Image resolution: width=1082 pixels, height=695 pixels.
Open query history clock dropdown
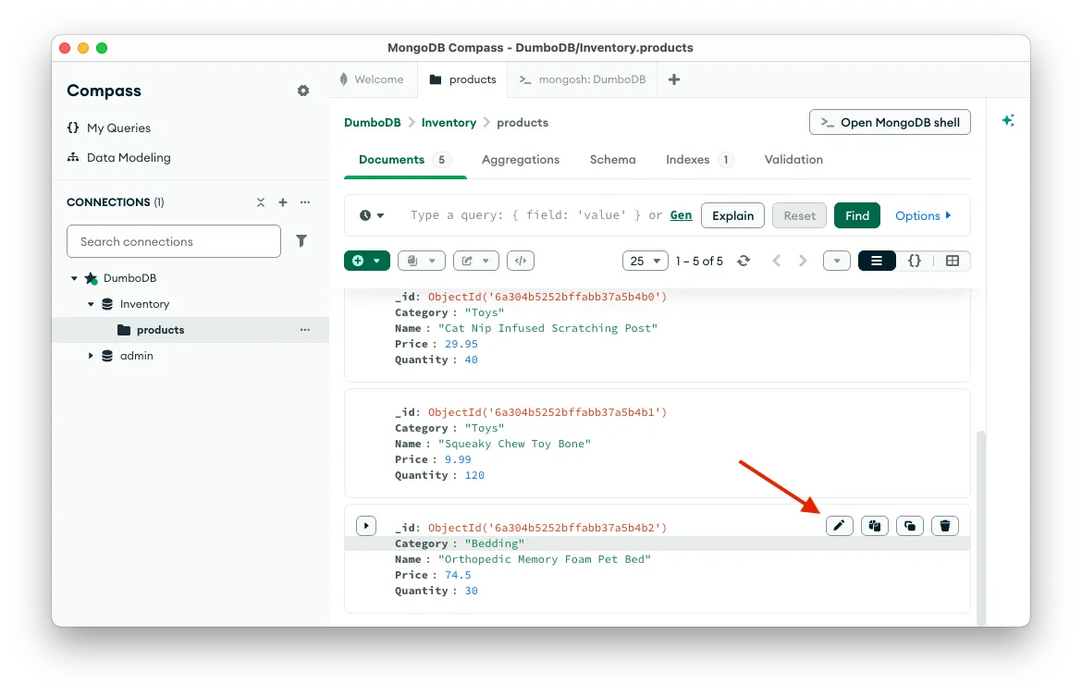click(x=371, y=215)
